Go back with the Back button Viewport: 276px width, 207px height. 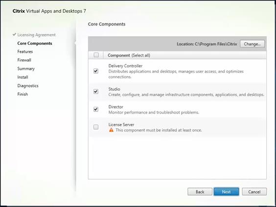click(200, 192)
